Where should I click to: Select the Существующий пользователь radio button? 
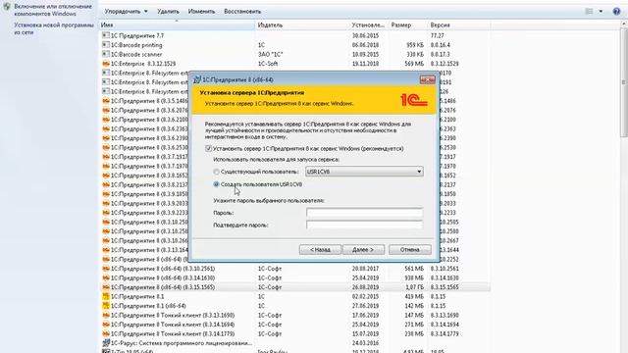[216, 172]
